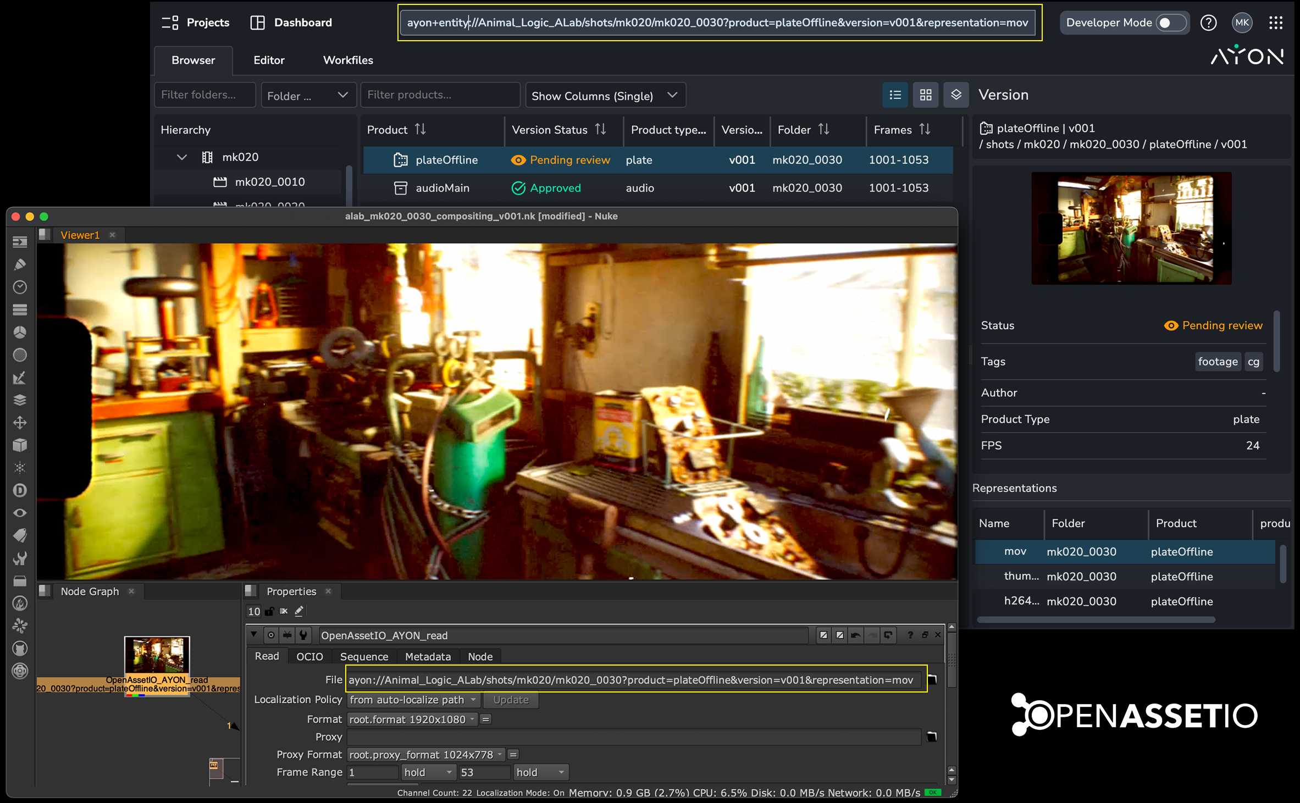This screenshot has width=1300, height=803.
Task: Collapse the OpenAssetIO_AYON_read properties panel arrow
Action: pos(253,635)
